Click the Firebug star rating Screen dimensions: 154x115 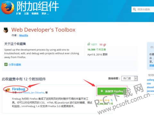[x=104, y=100]
